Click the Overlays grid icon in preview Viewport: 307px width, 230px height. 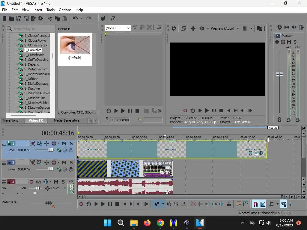(245, 28)
